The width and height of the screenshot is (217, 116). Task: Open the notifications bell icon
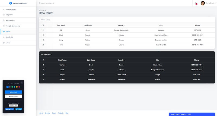(196, 3)
